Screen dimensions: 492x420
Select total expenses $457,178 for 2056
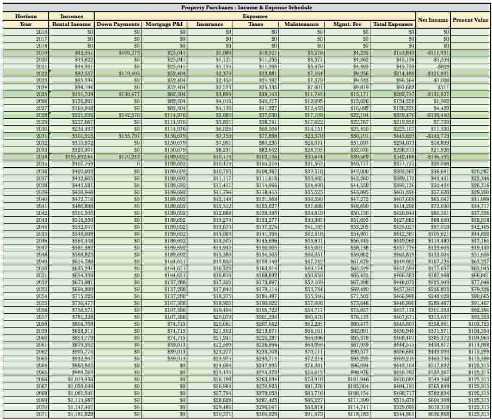(x=393, y=310)
